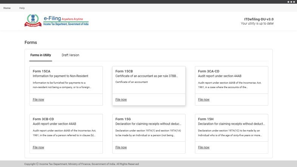Image resolution: width=297 pixels, height=167 pixels.
Task: Click File now for Form 15CA
Action: [38, 100]
